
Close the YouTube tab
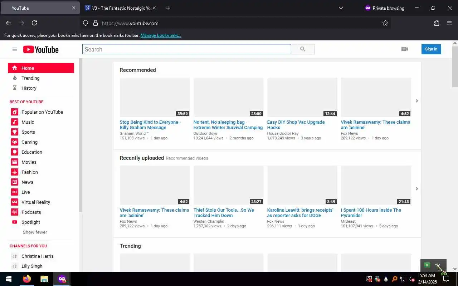click(x=74, y=8)
